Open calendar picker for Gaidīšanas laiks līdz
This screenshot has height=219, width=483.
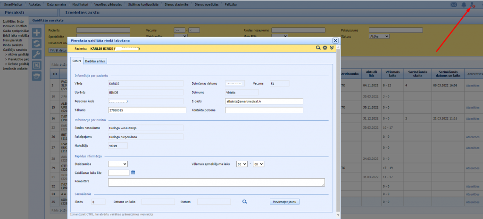tap(133, 172)
